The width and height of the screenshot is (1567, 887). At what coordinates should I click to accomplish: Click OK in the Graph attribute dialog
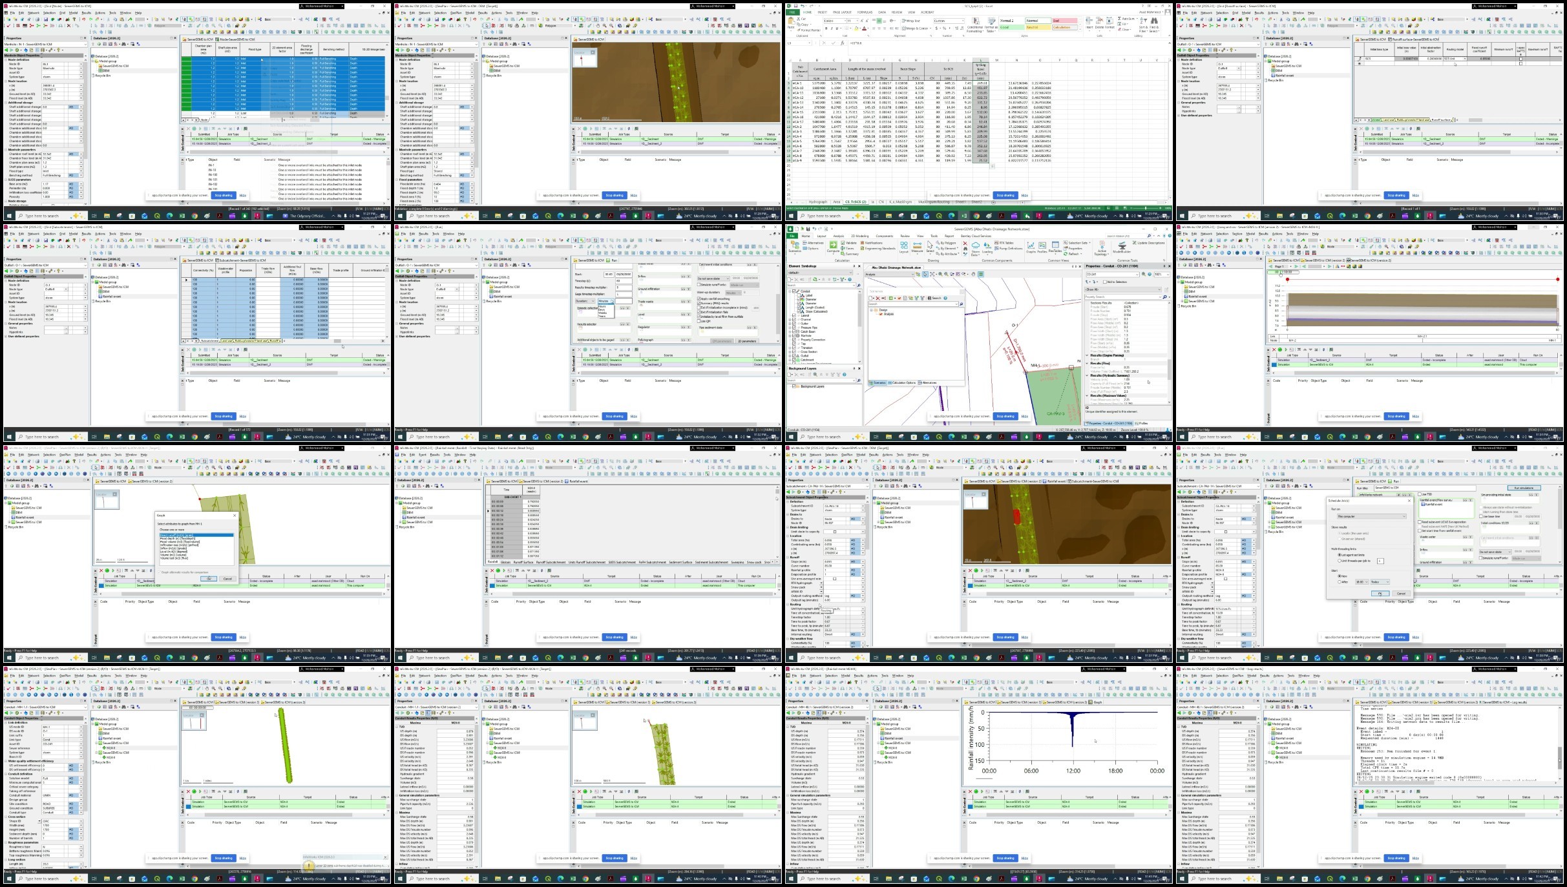209,579
